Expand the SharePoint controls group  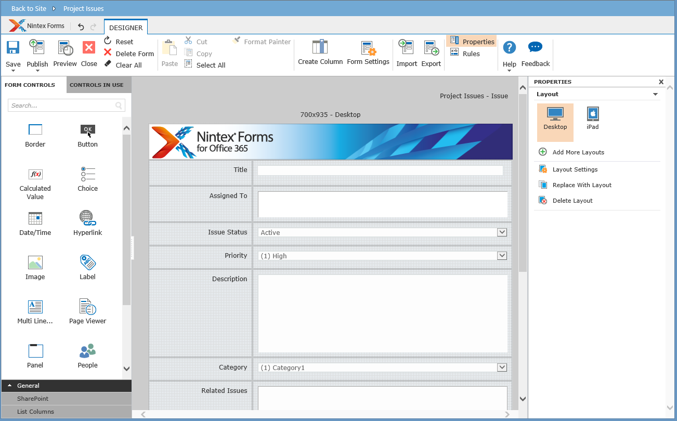pos(66,399)
